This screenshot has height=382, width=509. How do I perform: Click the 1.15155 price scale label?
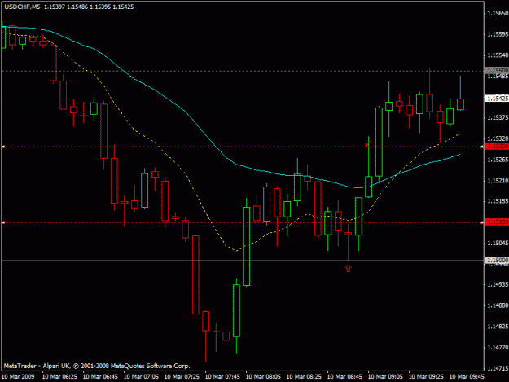[x=498, y=201]
